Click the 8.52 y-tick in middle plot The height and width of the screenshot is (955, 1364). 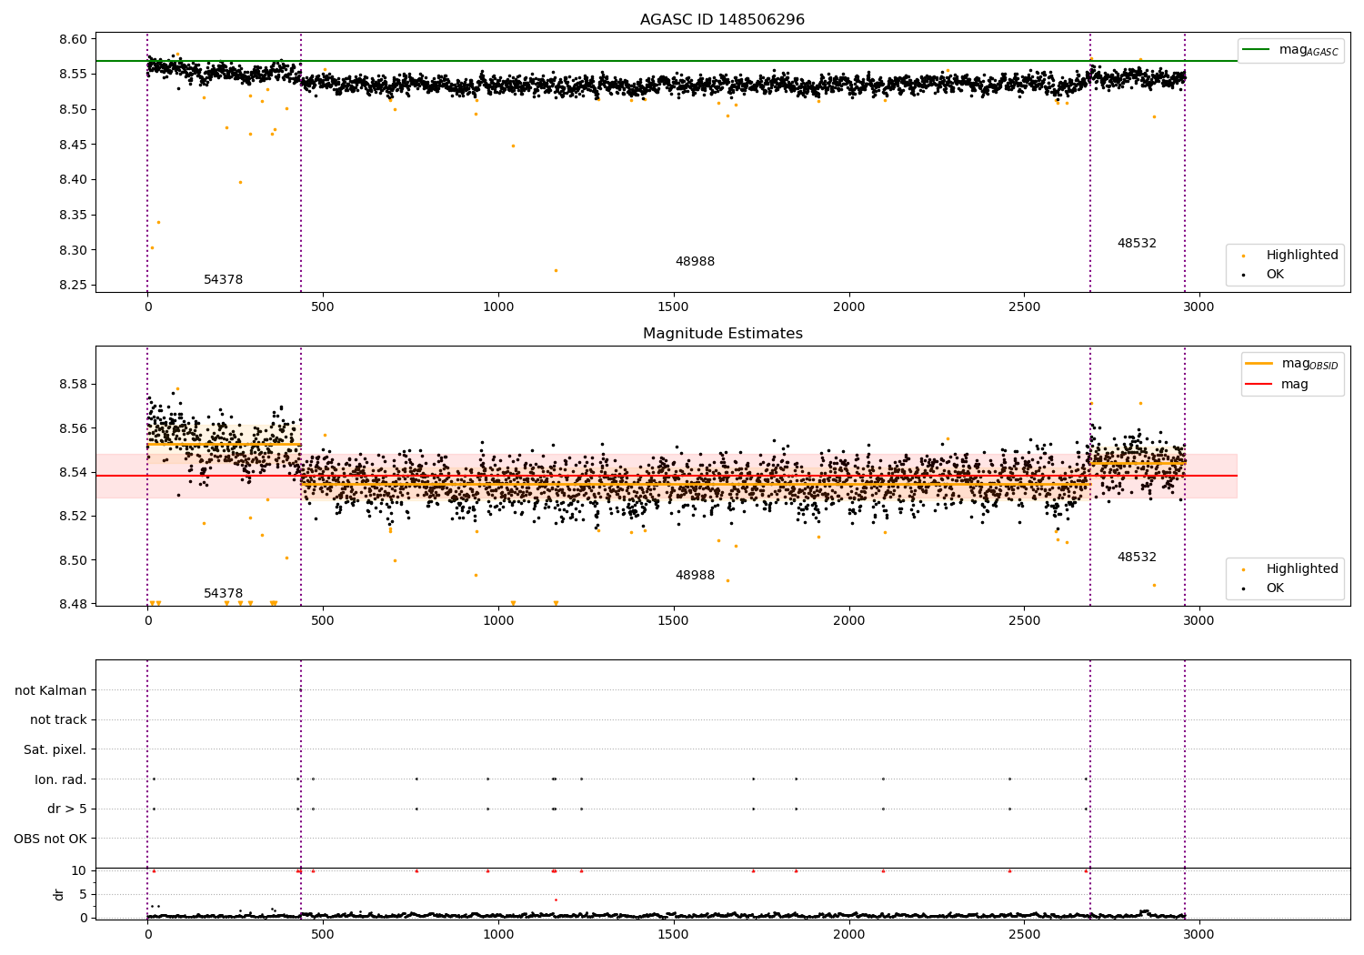click(x=74, y=516)
